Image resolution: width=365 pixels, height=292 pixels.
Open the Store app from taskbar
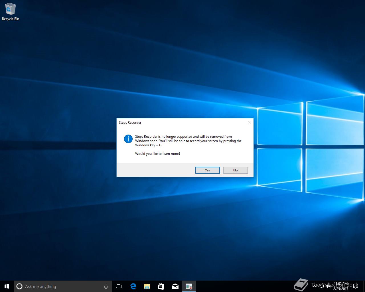(x=161, y=286)
